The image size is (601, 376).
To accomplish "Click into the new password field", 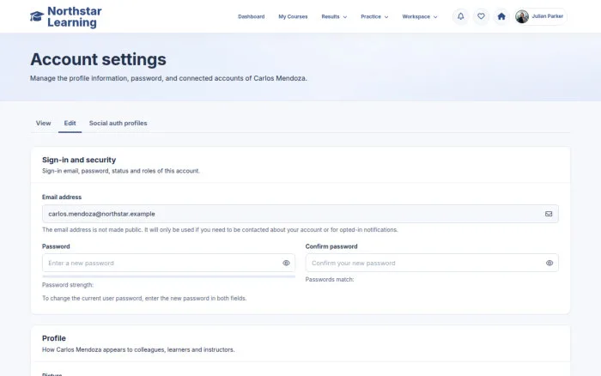I will (x=168, y=263).
